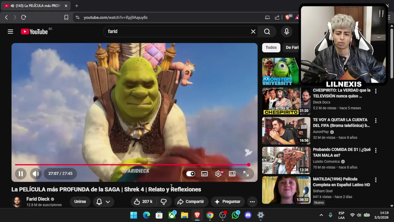Select the 'La PELÍCULA más PROF' tab
Image resolution: width=394 pixels, height=222 pixels.
click(36, 6)
